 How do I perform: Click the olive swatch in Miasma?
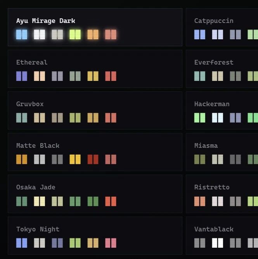click(x=200, y=159)
